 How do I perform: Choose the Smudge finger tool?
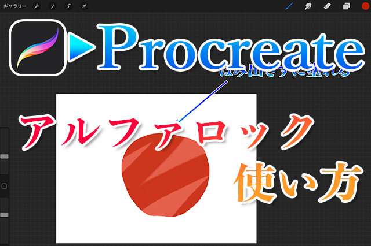[310, 6]
